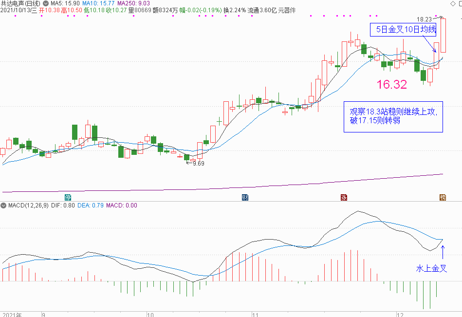Click the 涨 event marker icon
Screen dimensions: 462x317
pos(344,197)
